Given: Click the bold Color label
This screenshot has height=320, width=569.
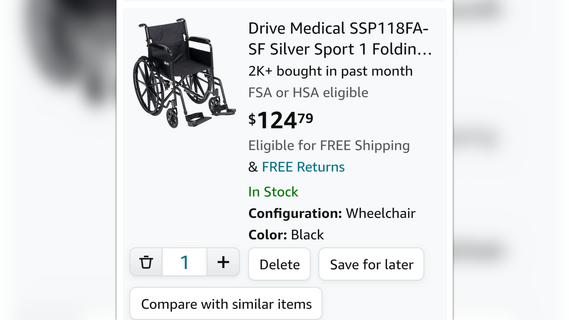Looking at the screenshot, I should tap(268, 235).
